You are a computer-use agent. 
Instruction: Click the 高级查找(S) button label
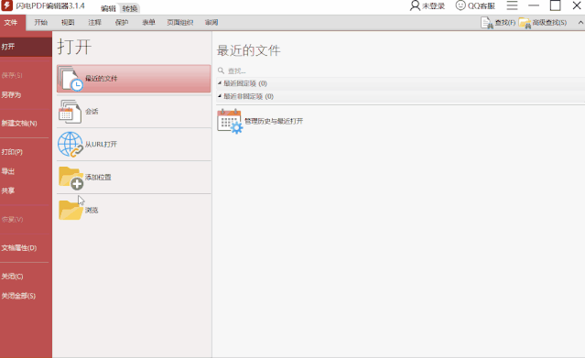[549, 23]
